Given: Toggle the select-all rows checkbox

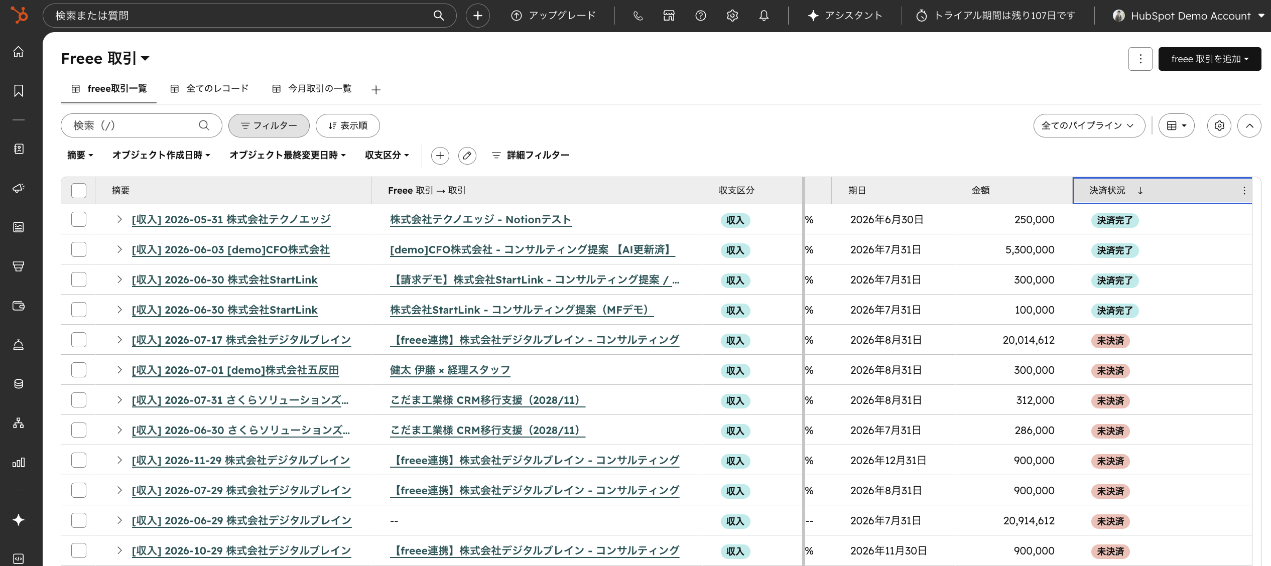Looking at the screenshot, I should [79, 191].
